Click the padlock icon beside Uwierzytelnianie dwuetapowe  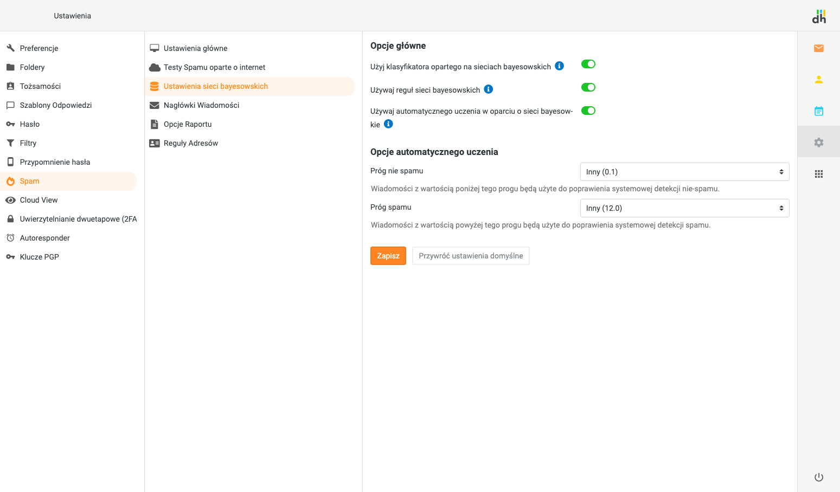click(10, 219)
